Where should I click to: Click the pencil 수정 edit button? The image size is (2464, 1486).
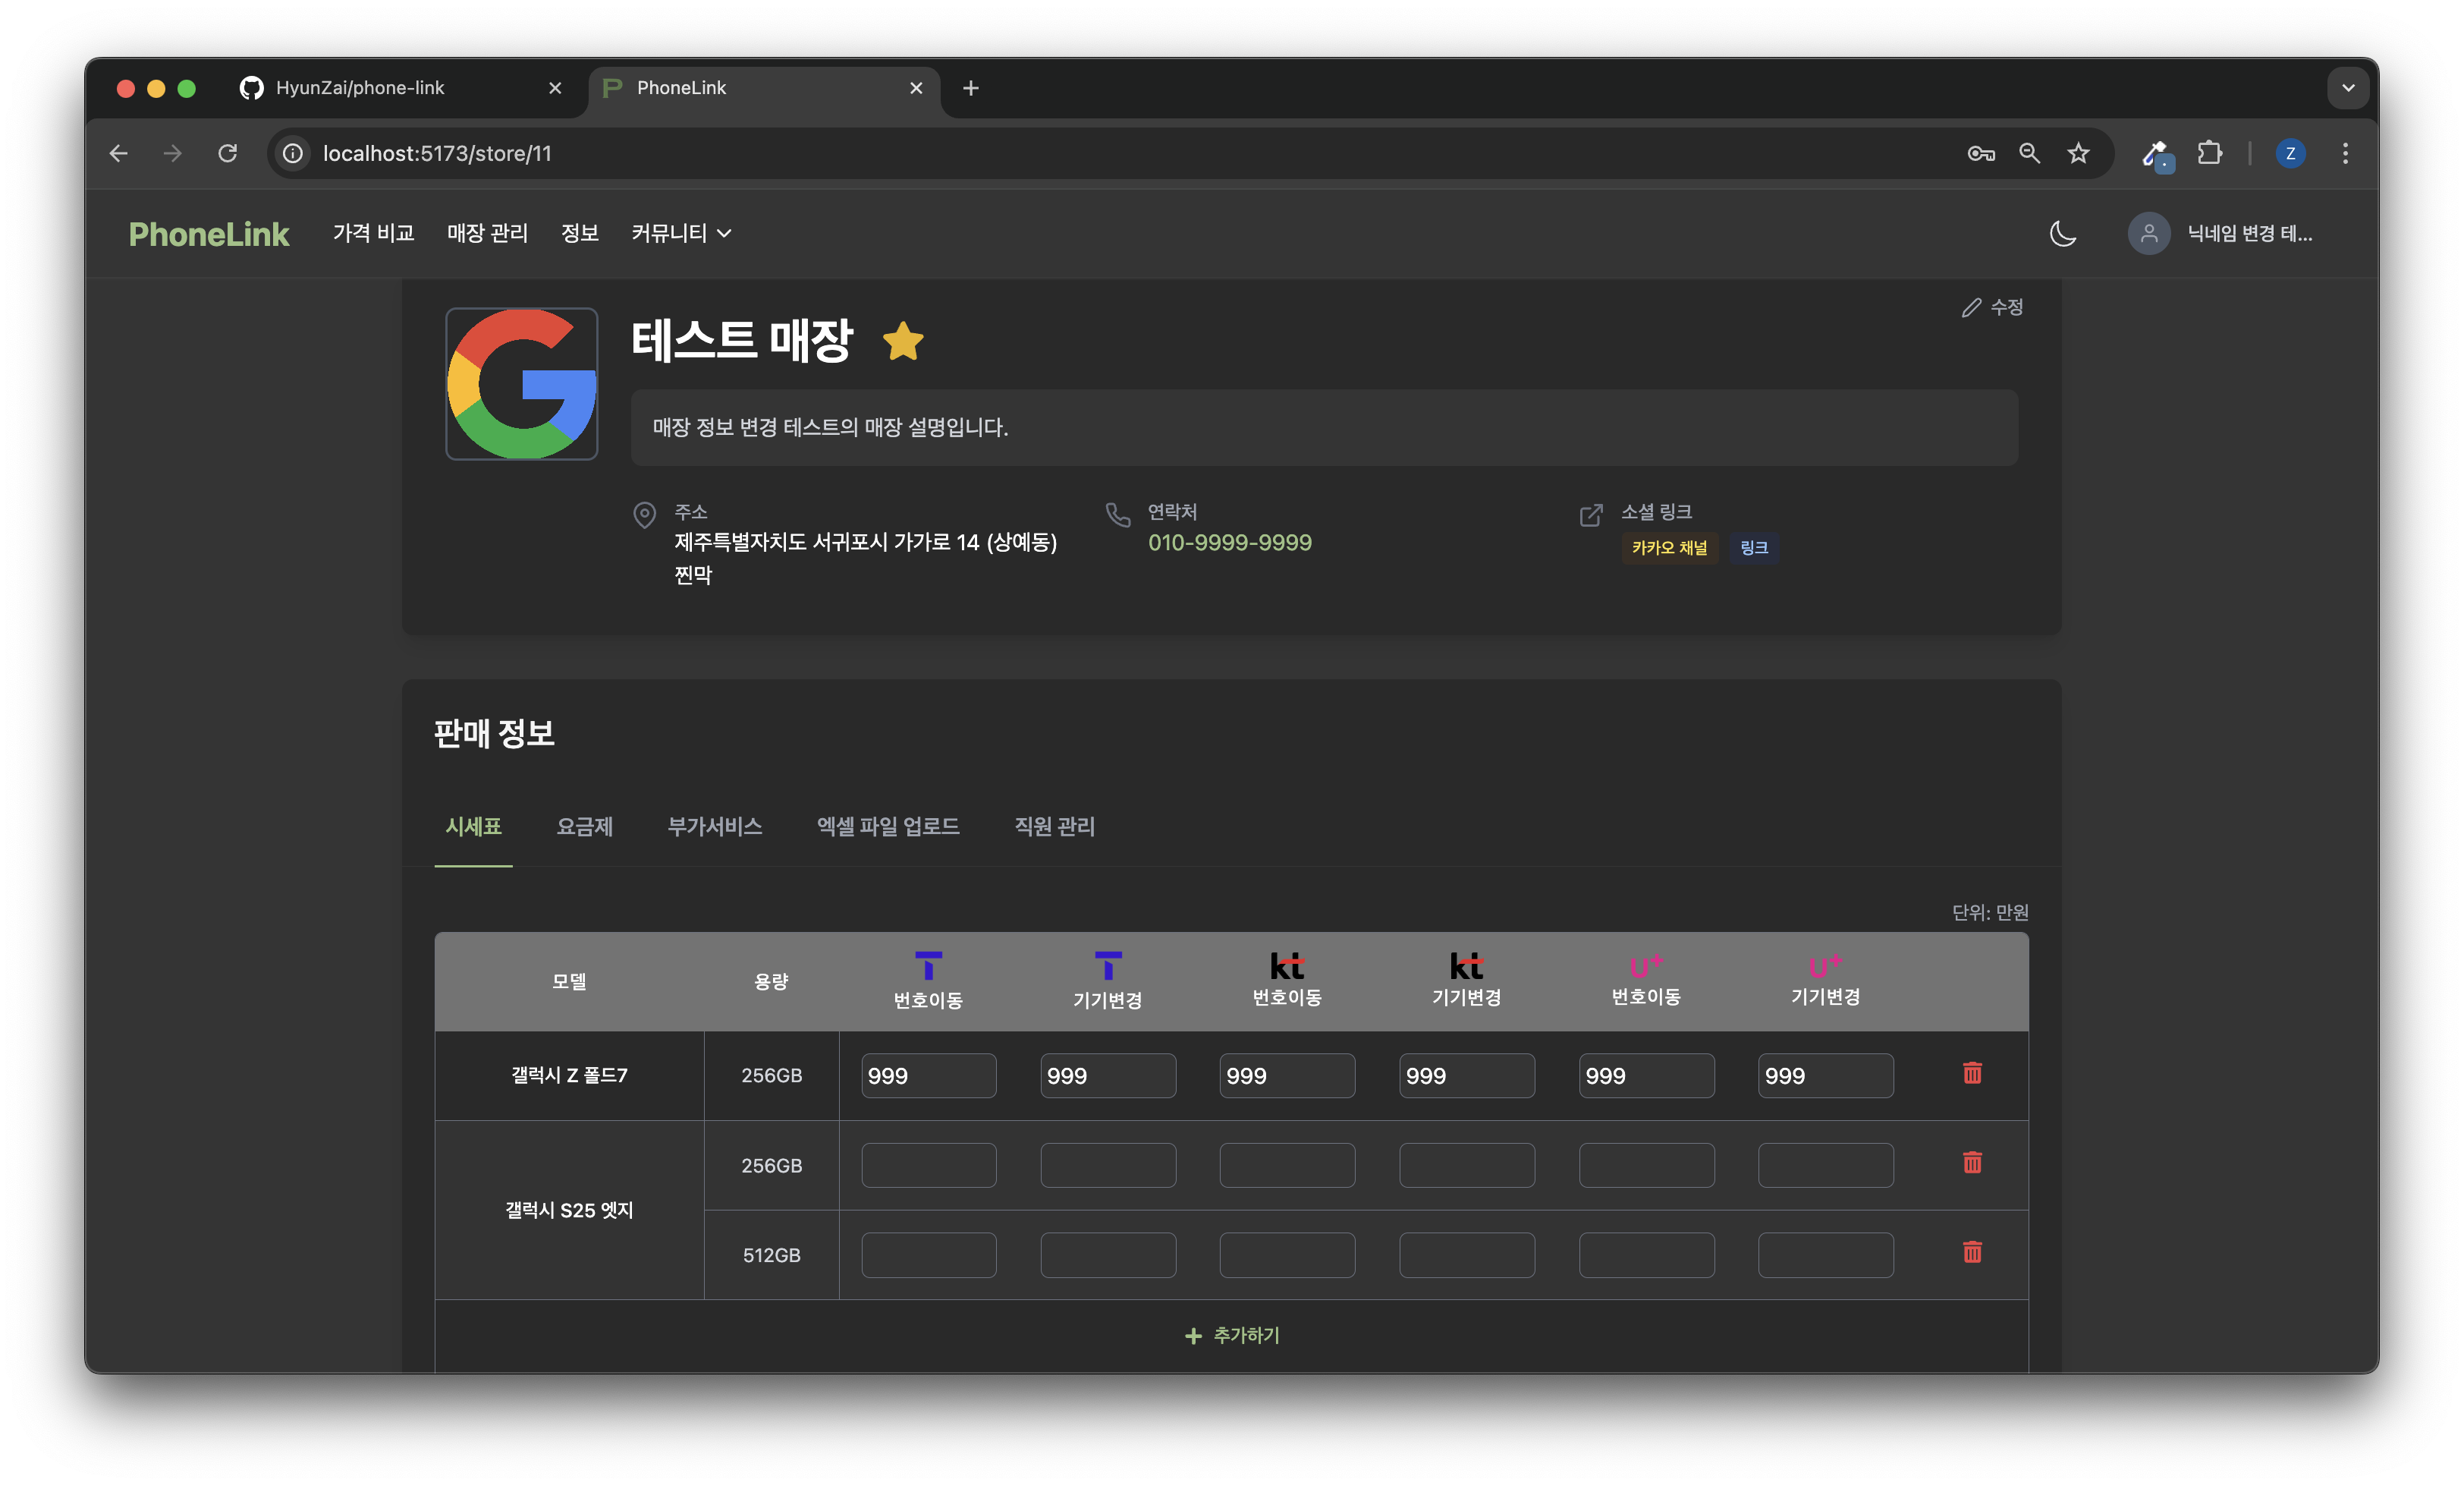click(1992, 307)
